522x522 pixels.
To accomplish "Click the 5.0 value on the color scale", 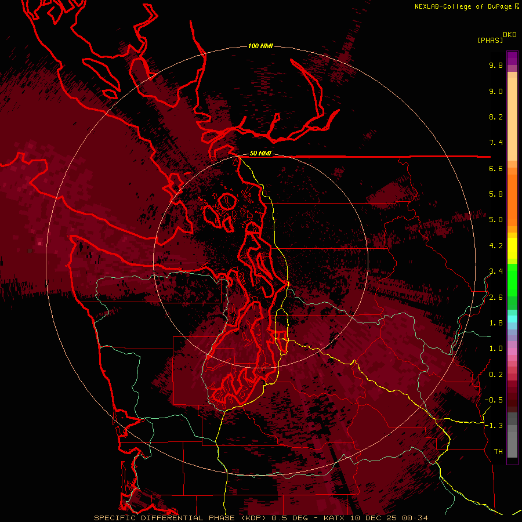I will pos(496,220).
